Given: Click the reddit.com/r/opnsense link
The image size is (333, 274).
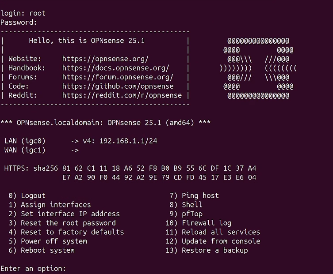Looking at the screenshot, I should (x=122, y=95).
